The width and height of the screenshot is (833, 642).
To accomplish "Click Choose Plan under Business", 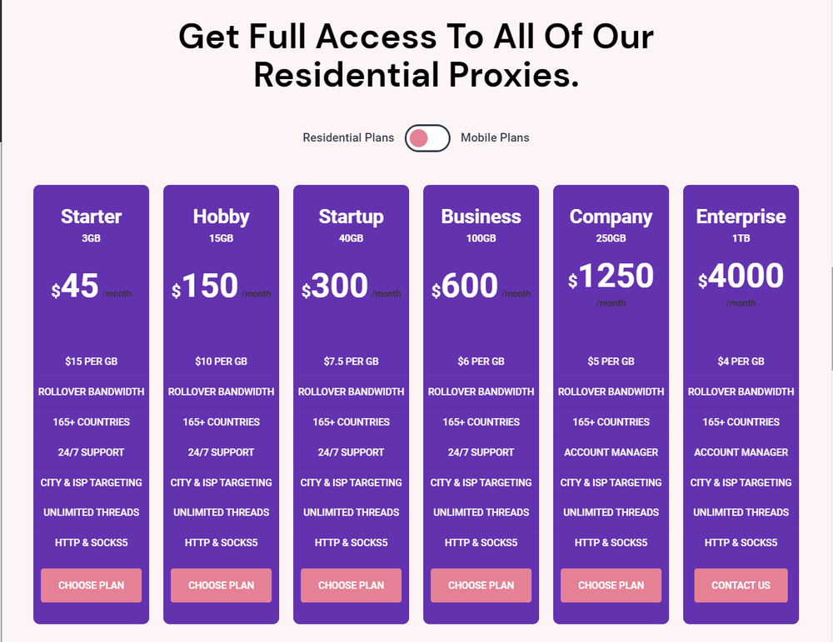I will pyautogui.click(x=481, y=585).
